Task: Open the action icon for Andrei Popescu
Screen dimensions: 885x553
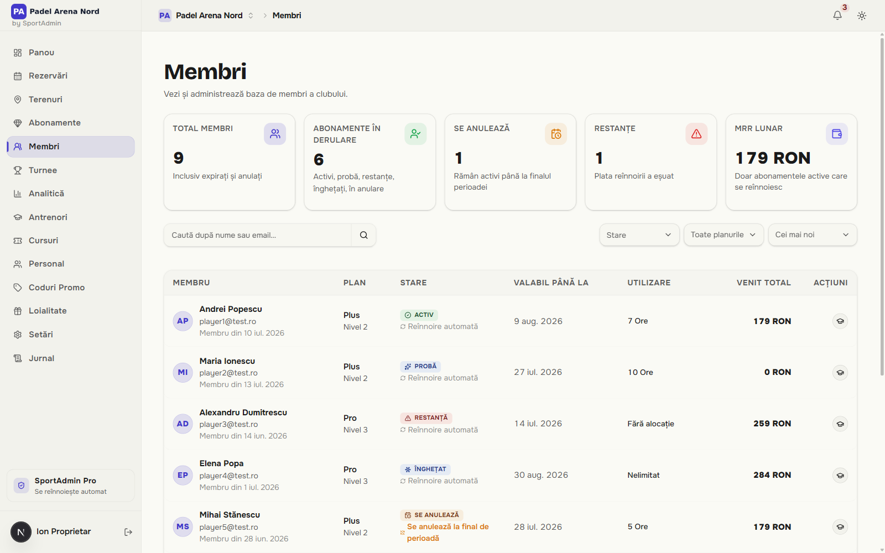Action: [x=840, y=321]
